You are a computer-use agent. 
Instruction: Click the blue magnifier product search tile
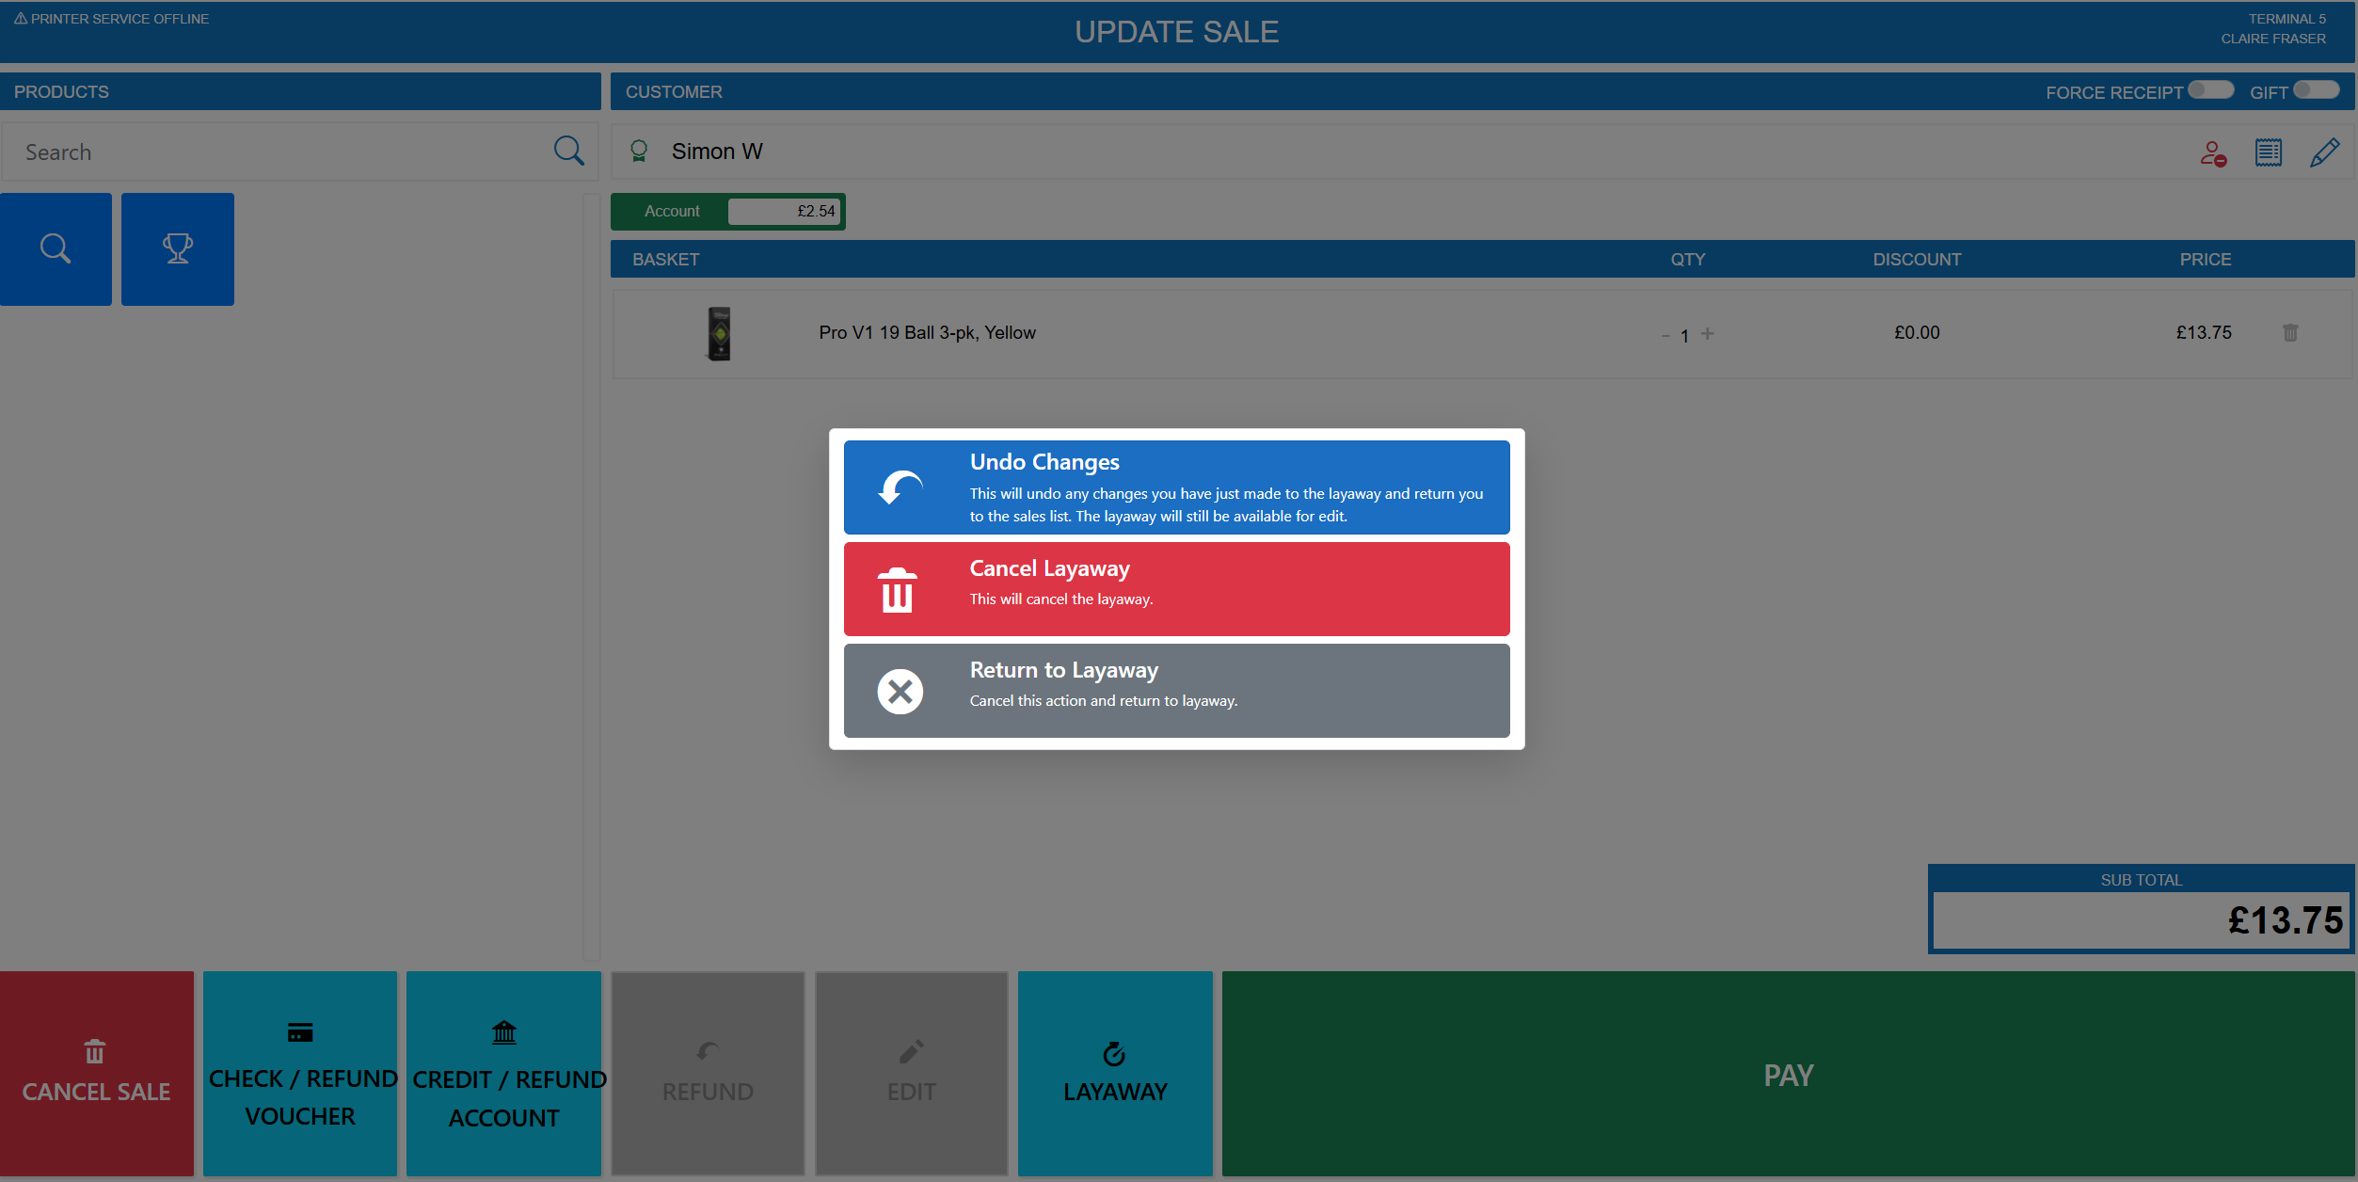(x=56, y=248)
